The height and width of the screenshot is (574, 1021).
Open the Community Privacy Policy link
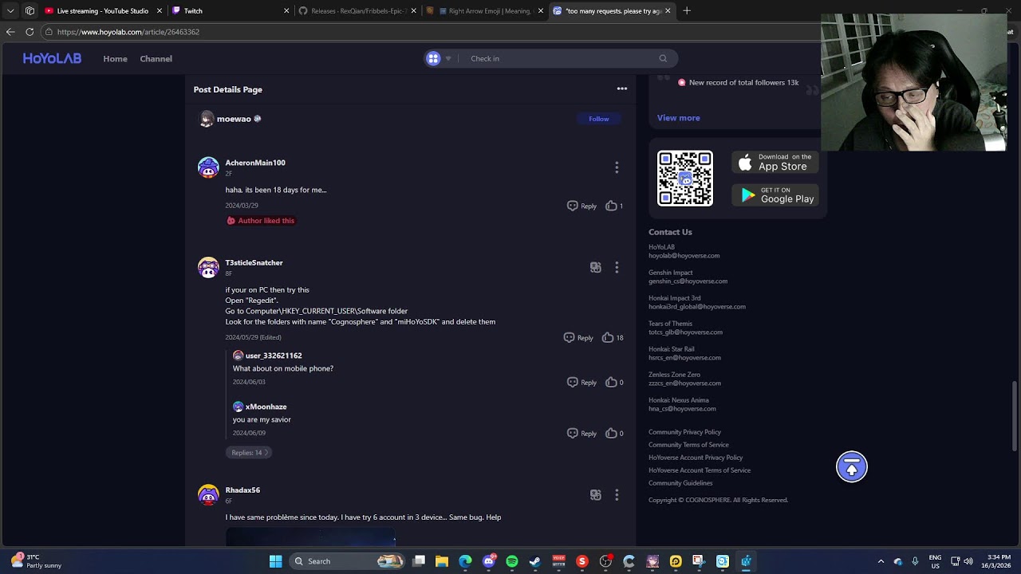tap(684, 432)
